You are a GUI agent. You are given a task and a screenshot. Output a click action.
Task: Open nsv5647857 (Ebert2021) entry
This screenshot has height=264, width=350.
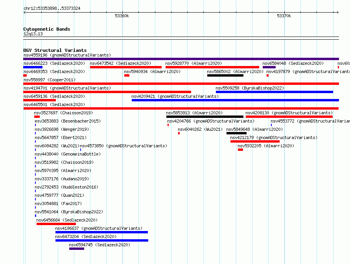click(x=61, y=137)
